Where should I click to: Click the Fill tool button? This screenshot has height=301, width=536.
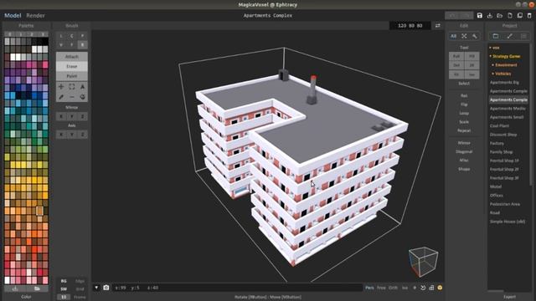(472, 56)
